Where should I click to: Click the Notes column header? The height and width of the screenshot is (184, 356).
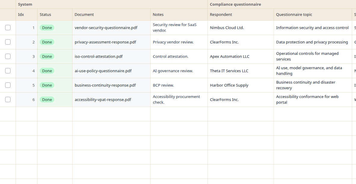179,14
